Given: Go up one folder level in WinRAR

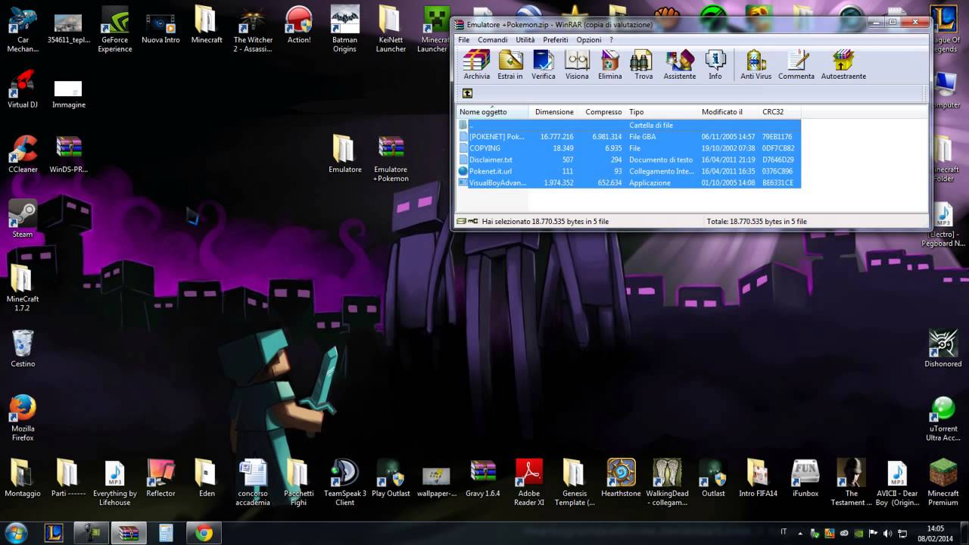Looking at the screenshot, I should [x=467, y=93].
